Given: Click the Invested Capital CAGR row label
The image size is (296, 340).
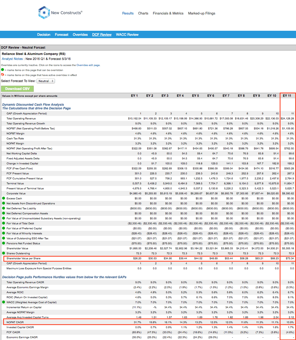Looking at the screenshot, I should [x=20, y=327].
